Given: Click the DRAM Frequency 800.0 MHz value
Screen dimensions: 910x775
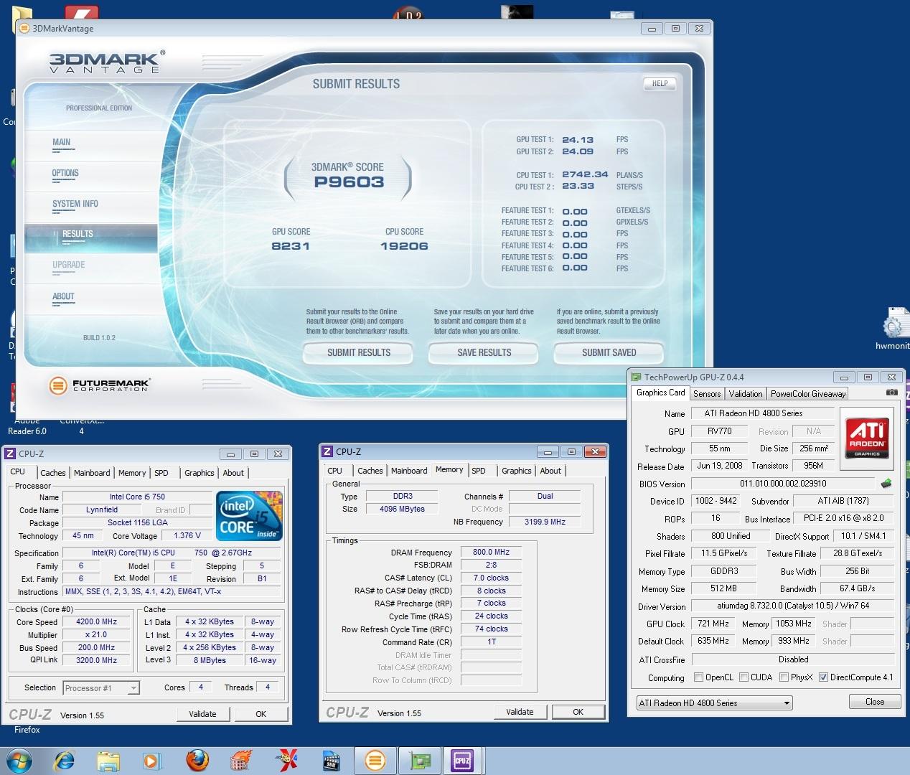Looking at the screenshot, I should (x=491, y=553).
